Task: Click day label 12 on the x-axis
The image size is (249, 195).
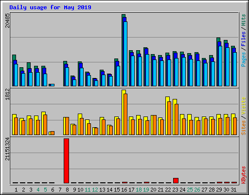Action: coord(95,190)
